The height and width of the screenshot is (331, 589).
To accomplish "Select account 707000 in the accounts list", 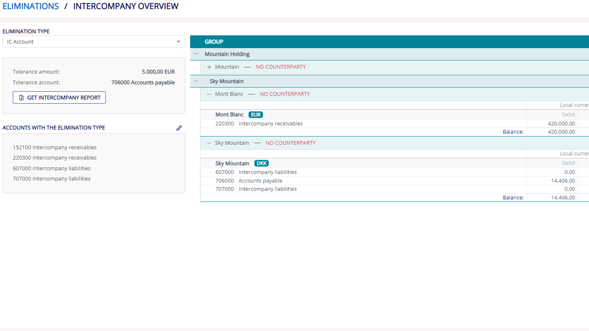I will (51, 179).
